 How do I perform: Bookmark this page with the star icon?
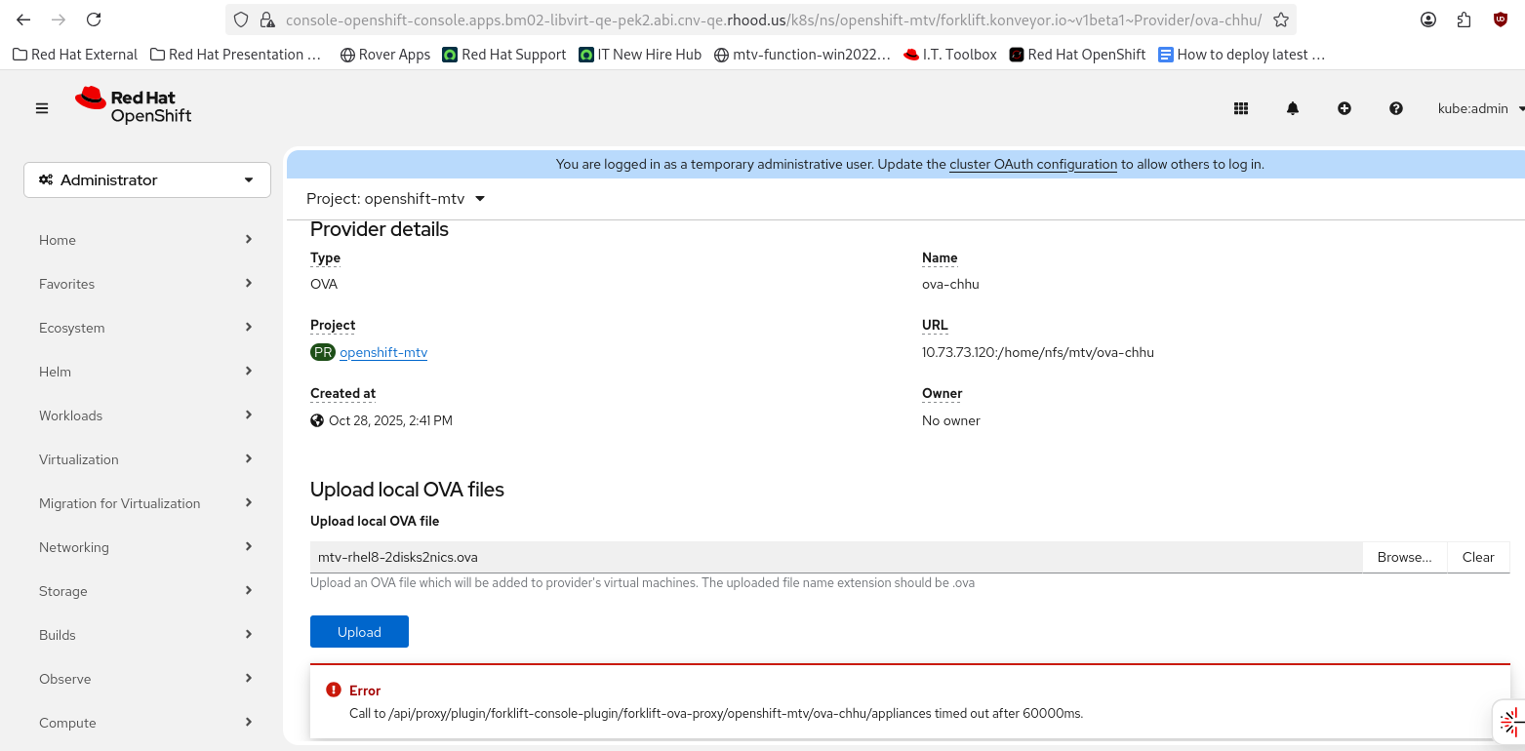click(x=1281, y=20)
